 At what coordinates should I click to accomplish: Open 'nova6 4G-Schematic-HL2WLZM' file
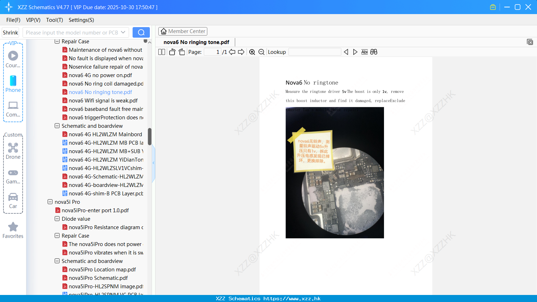click(x=103, y=177)
